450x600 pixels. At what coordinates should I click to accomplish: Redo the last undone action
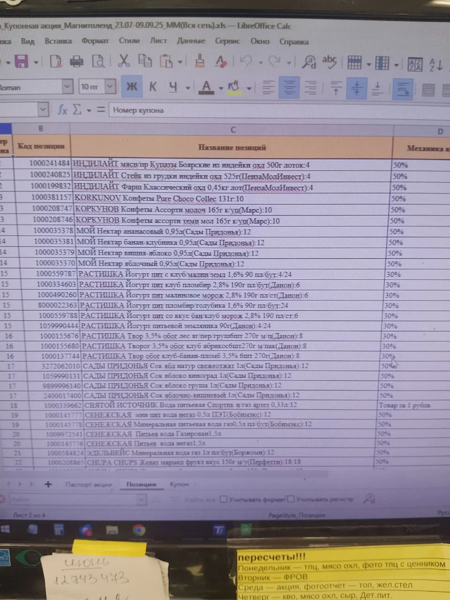pos(274,61)
